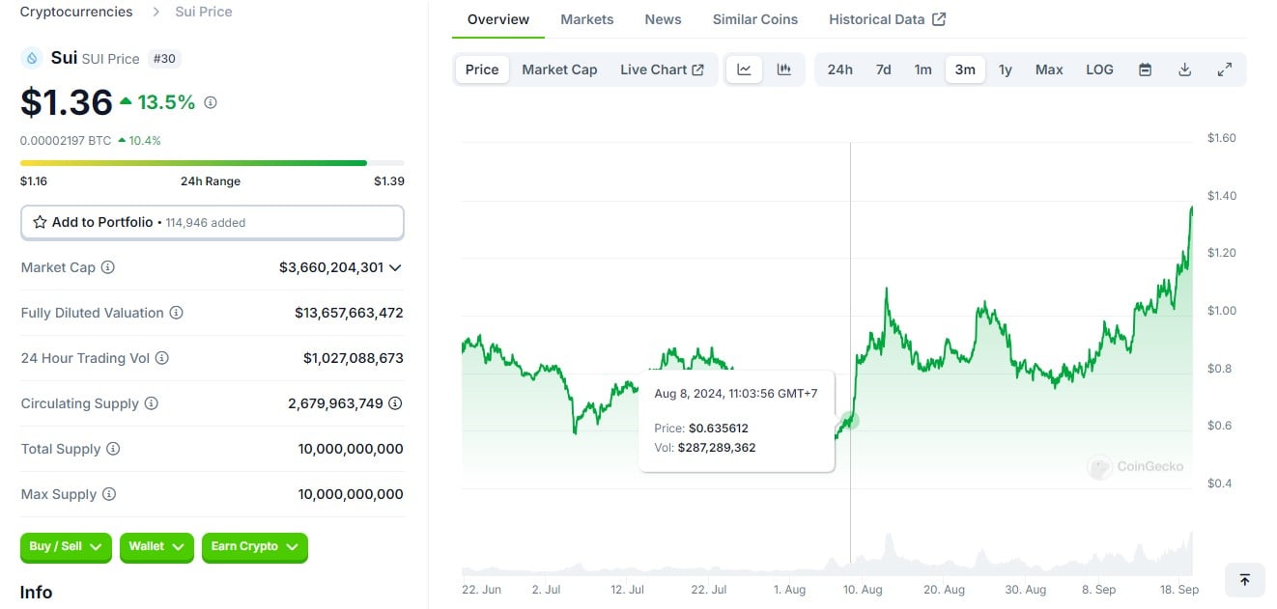
Task: Open the Buy / Sell dropdown
Action: pyautogui.click(x=66, y=546)
